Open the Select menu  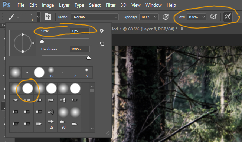[95, 5]
